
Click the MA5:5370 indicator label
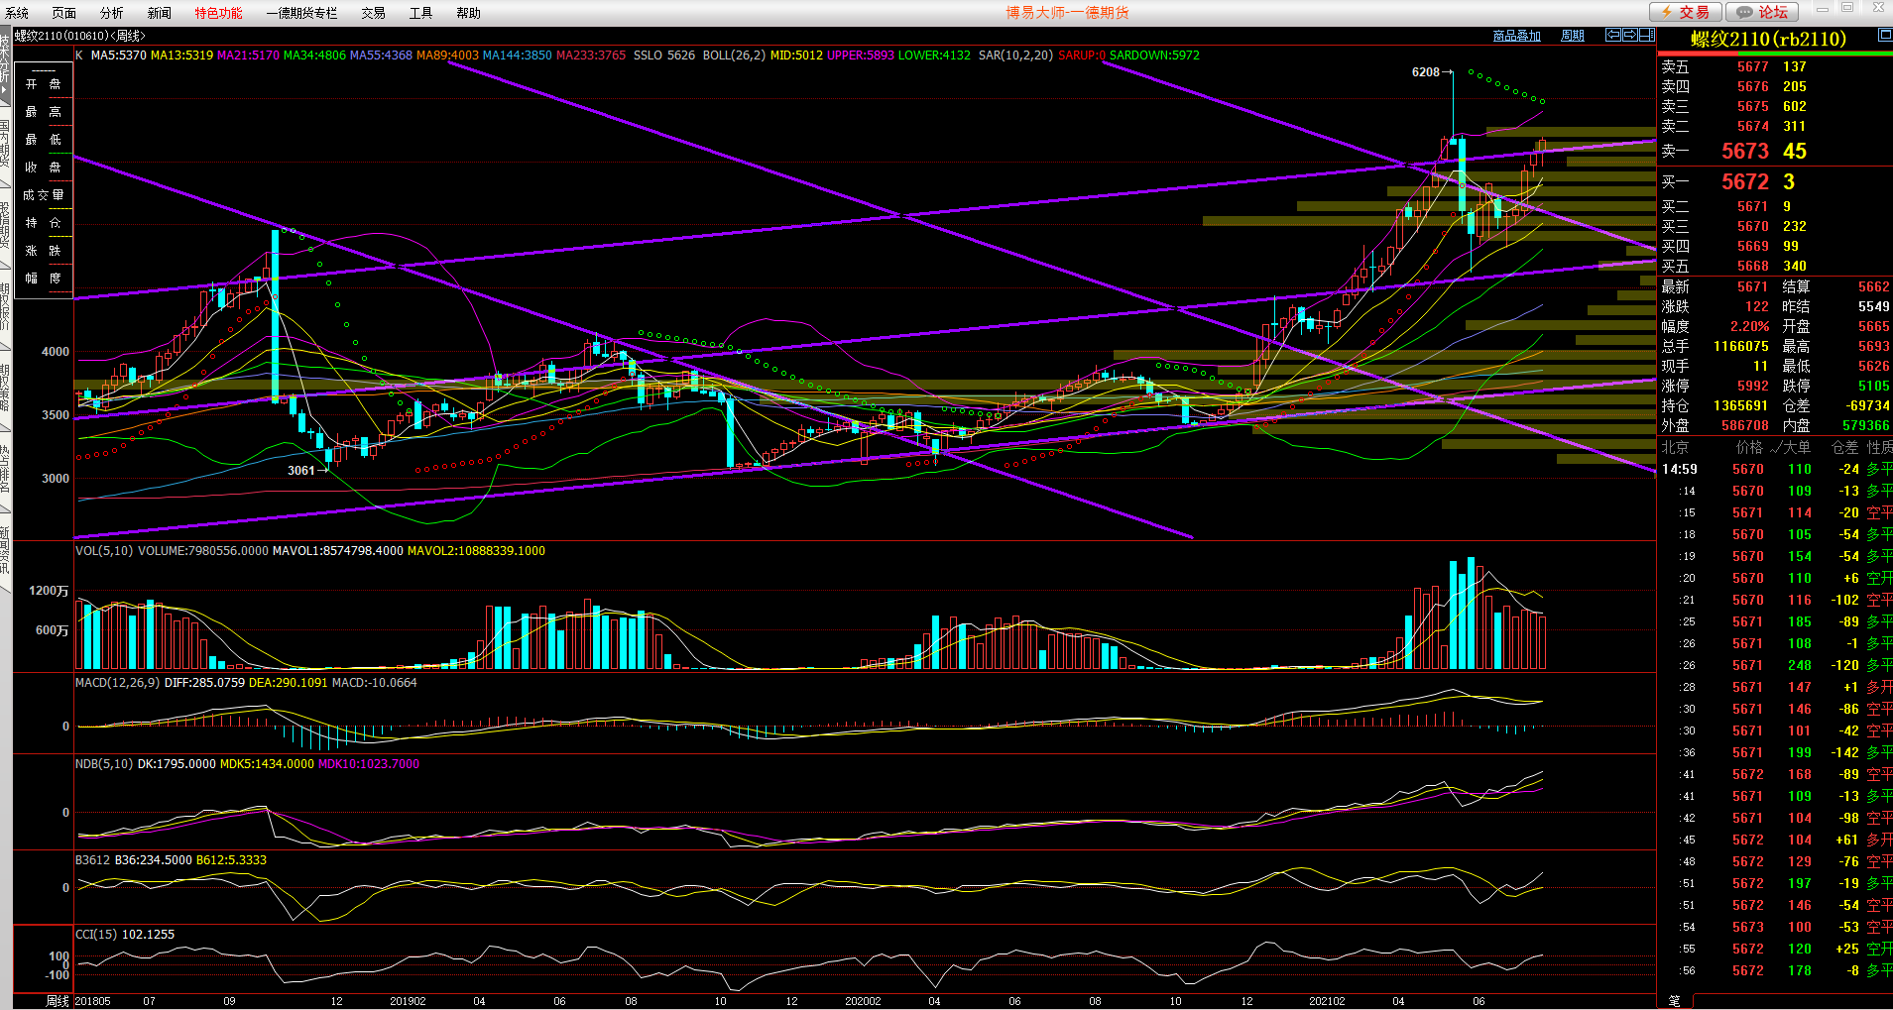(119, 56)
